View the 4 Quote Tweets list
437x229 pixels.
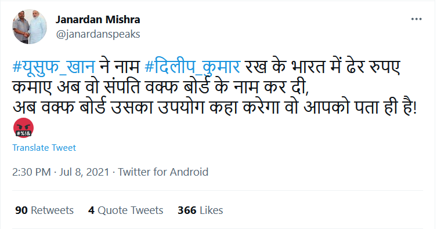(126, 210)
